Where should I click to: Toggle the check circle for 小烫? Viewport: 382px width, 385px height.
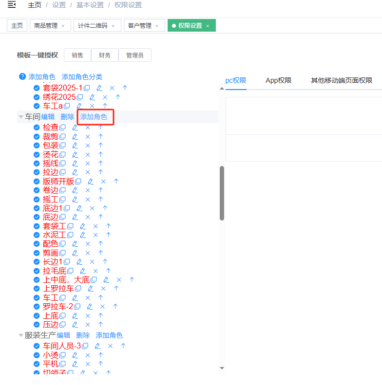pyautogui.click(x=37, y=355)
